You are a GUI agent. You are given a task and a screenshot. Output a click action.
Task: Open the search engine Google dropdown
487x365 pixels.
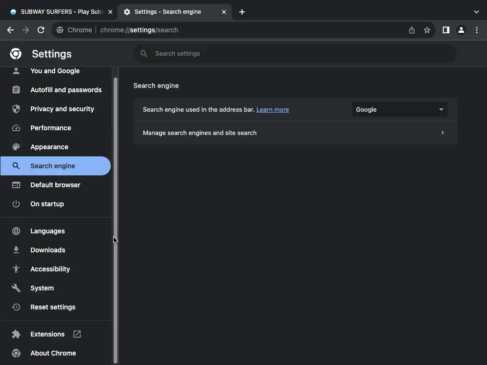[399, 109]
